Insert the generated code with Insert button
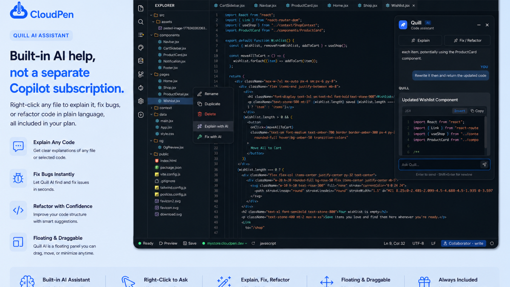 [459, 111]
